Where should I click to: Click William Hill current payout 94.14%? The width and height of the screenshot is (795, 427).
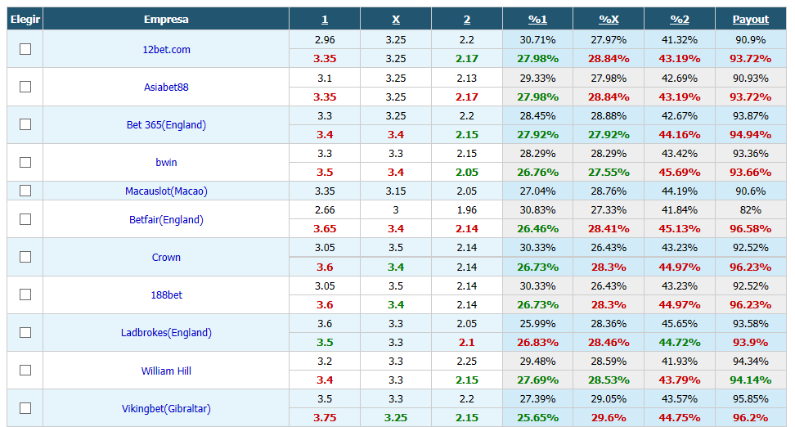pyautogui.click(x=750, y=380)
